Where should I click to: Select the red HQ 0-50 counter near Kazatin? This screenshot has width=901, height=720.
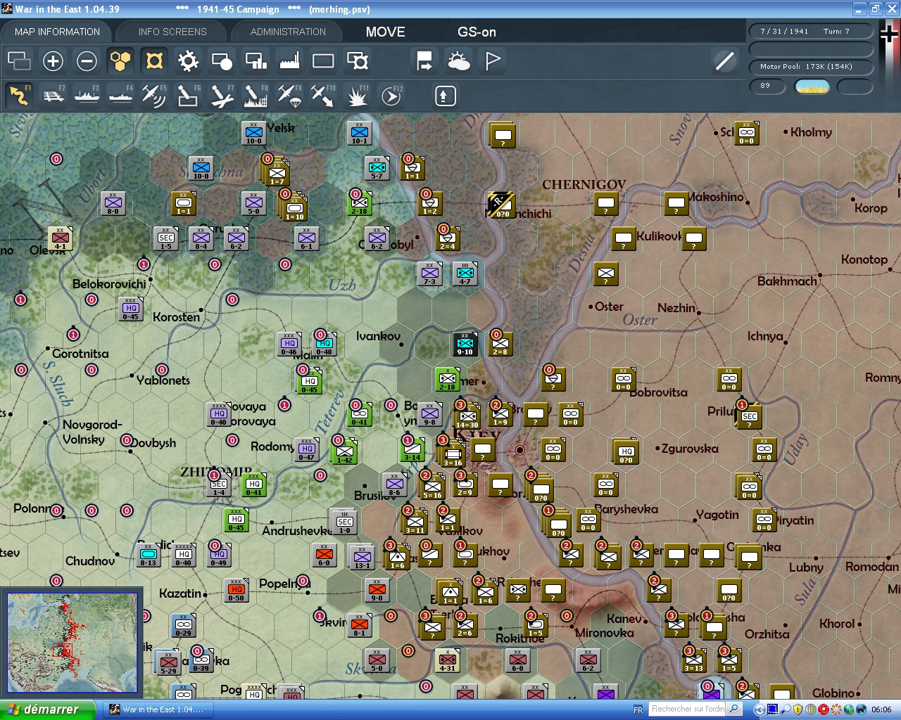(x=237, y=590)
